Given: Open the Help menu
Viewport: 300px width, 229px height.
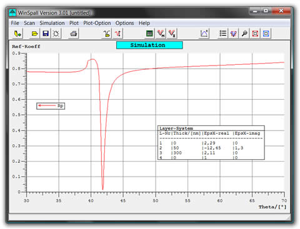Looking at the screenshot, I should (x=144, y=23).
